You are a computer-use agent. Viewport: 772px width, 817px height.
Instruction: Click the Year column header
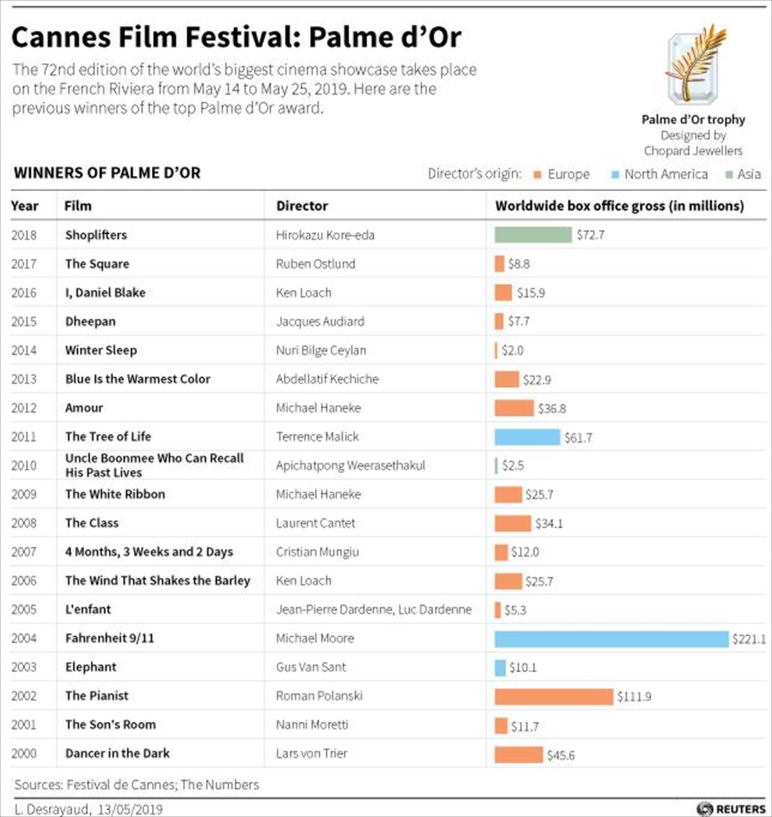pos(24,206)
